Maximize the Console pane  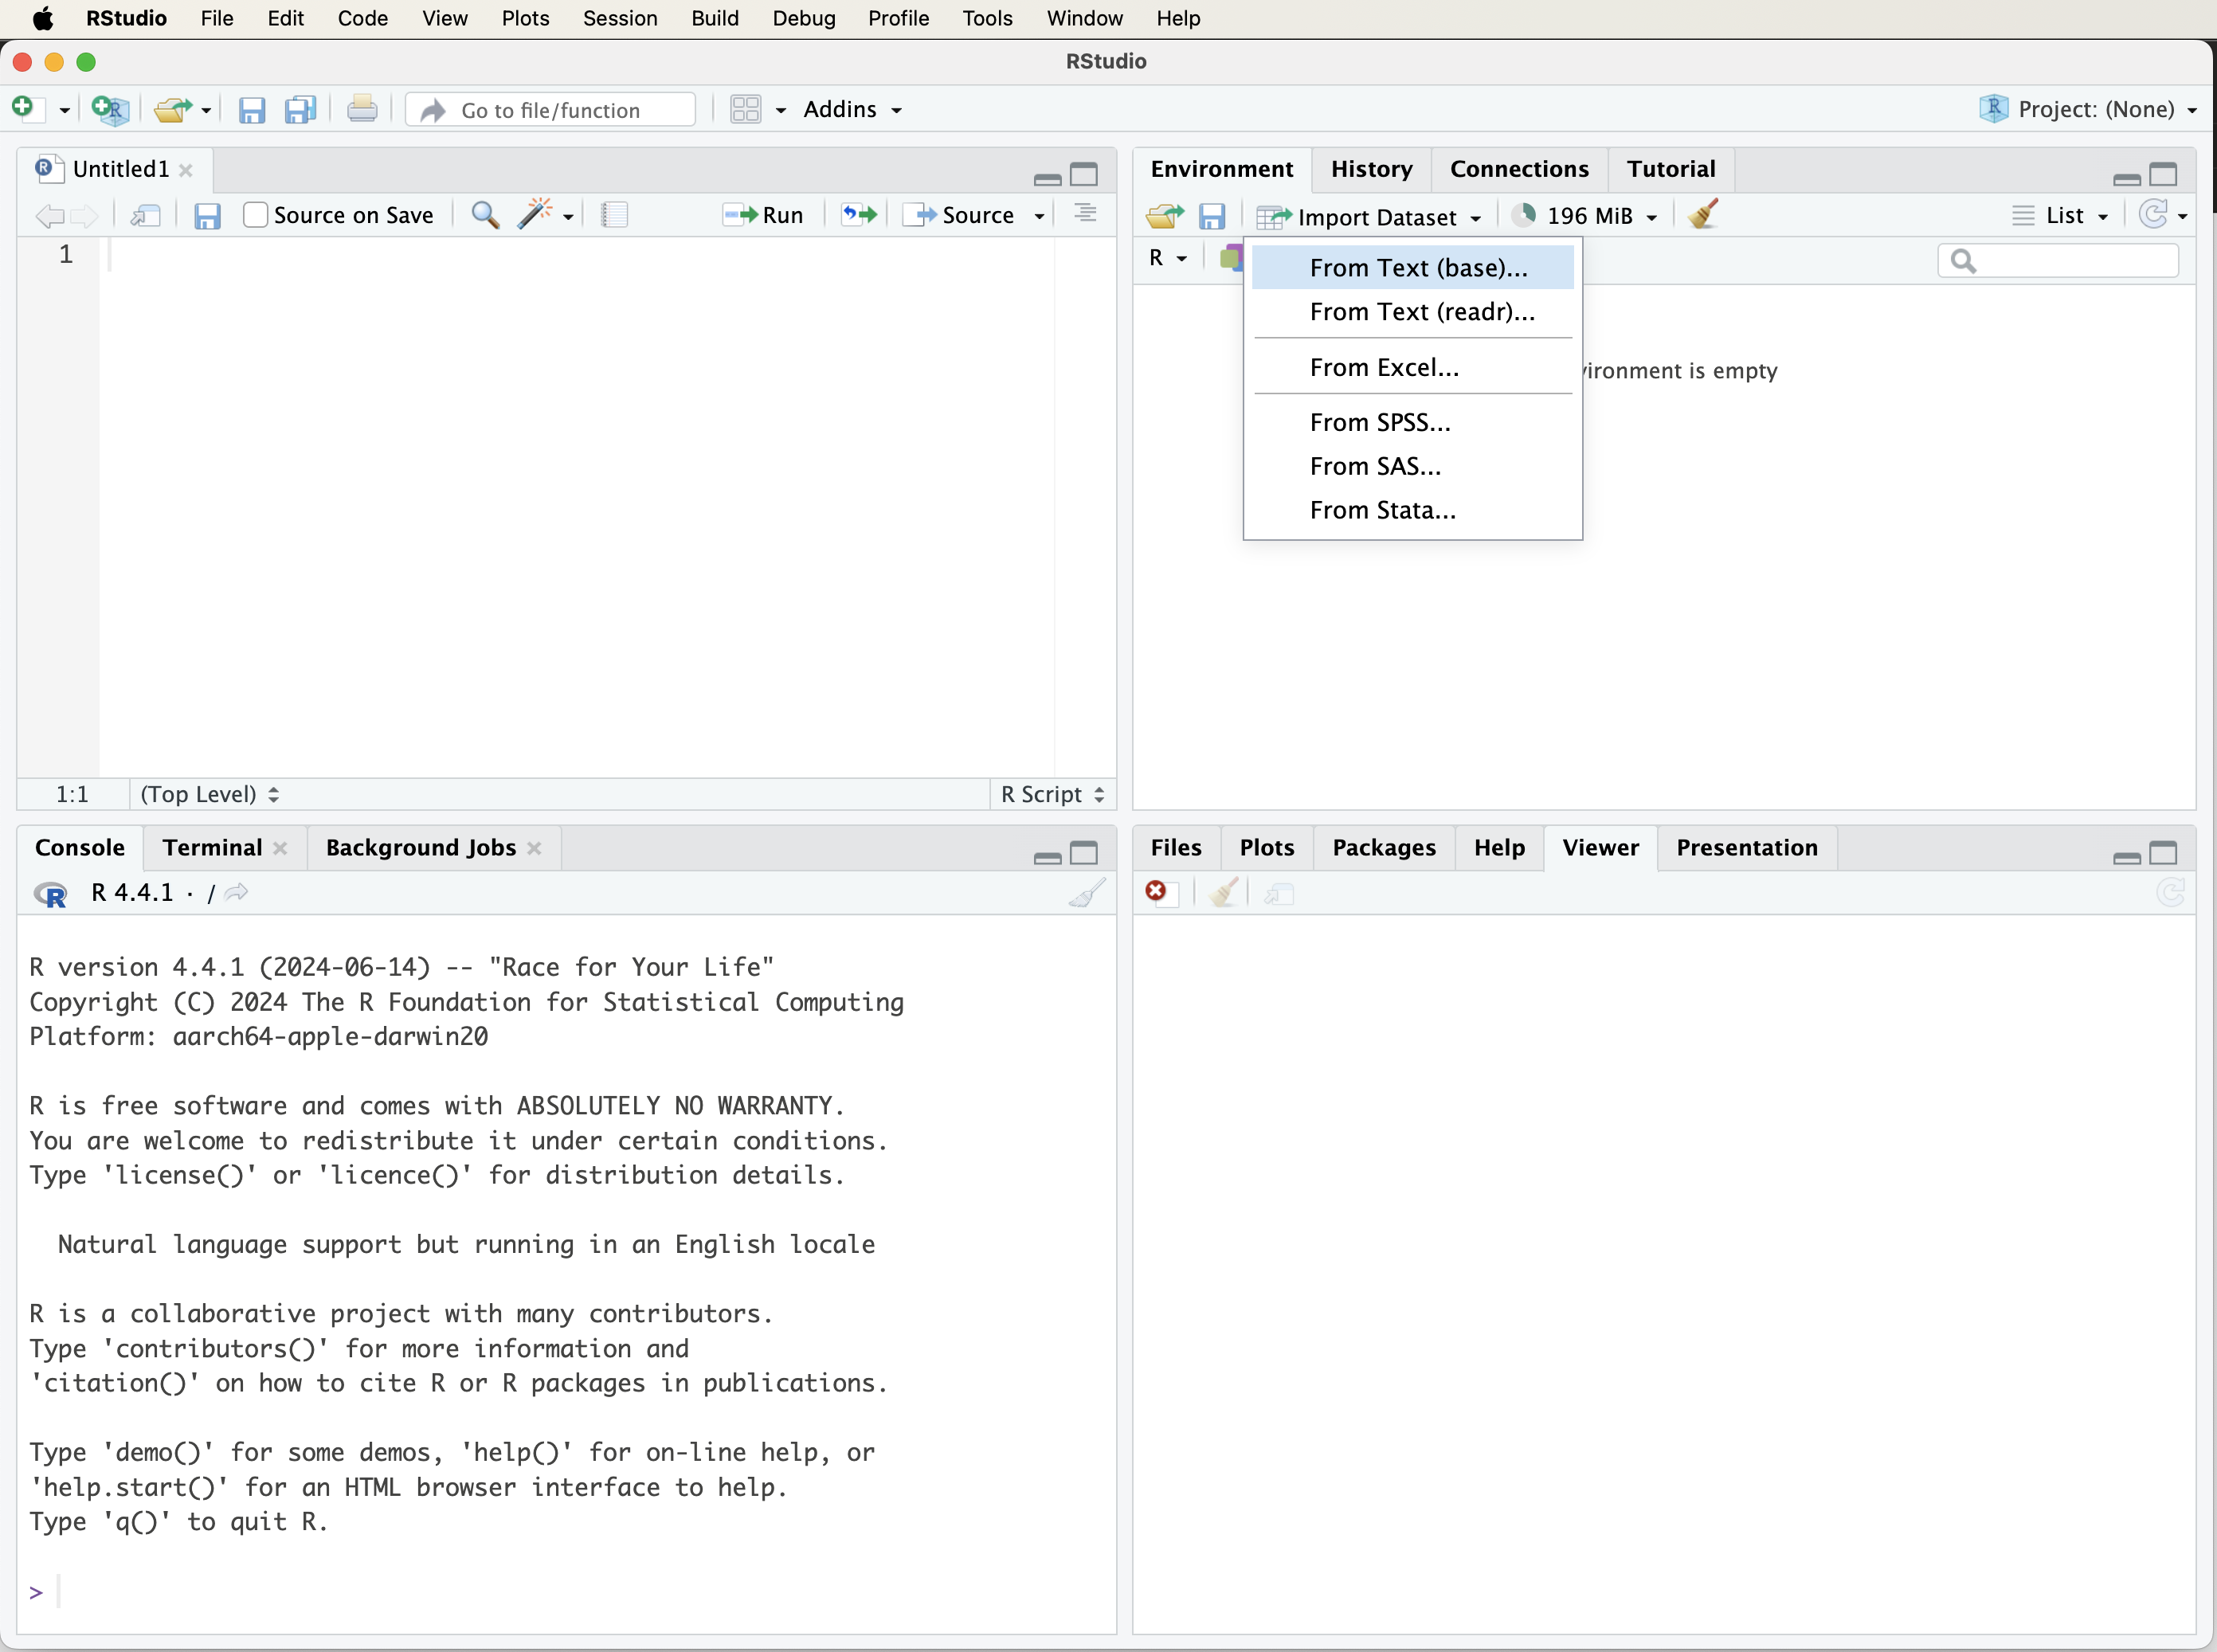point(1084,855)
